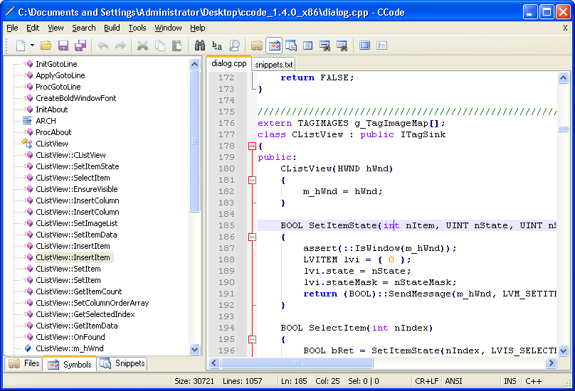Open the Edit menu
Viewport: 575px width, 391px height.
pyautogui.click(x=33, y=28)
